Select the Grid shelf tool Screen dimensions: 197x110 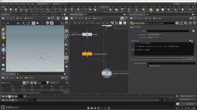point(26,10)
